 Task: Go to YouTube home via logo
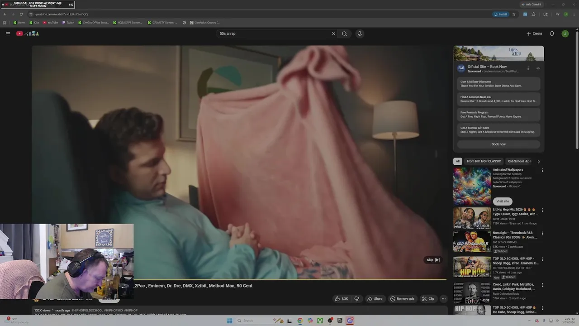click(28, 34)
